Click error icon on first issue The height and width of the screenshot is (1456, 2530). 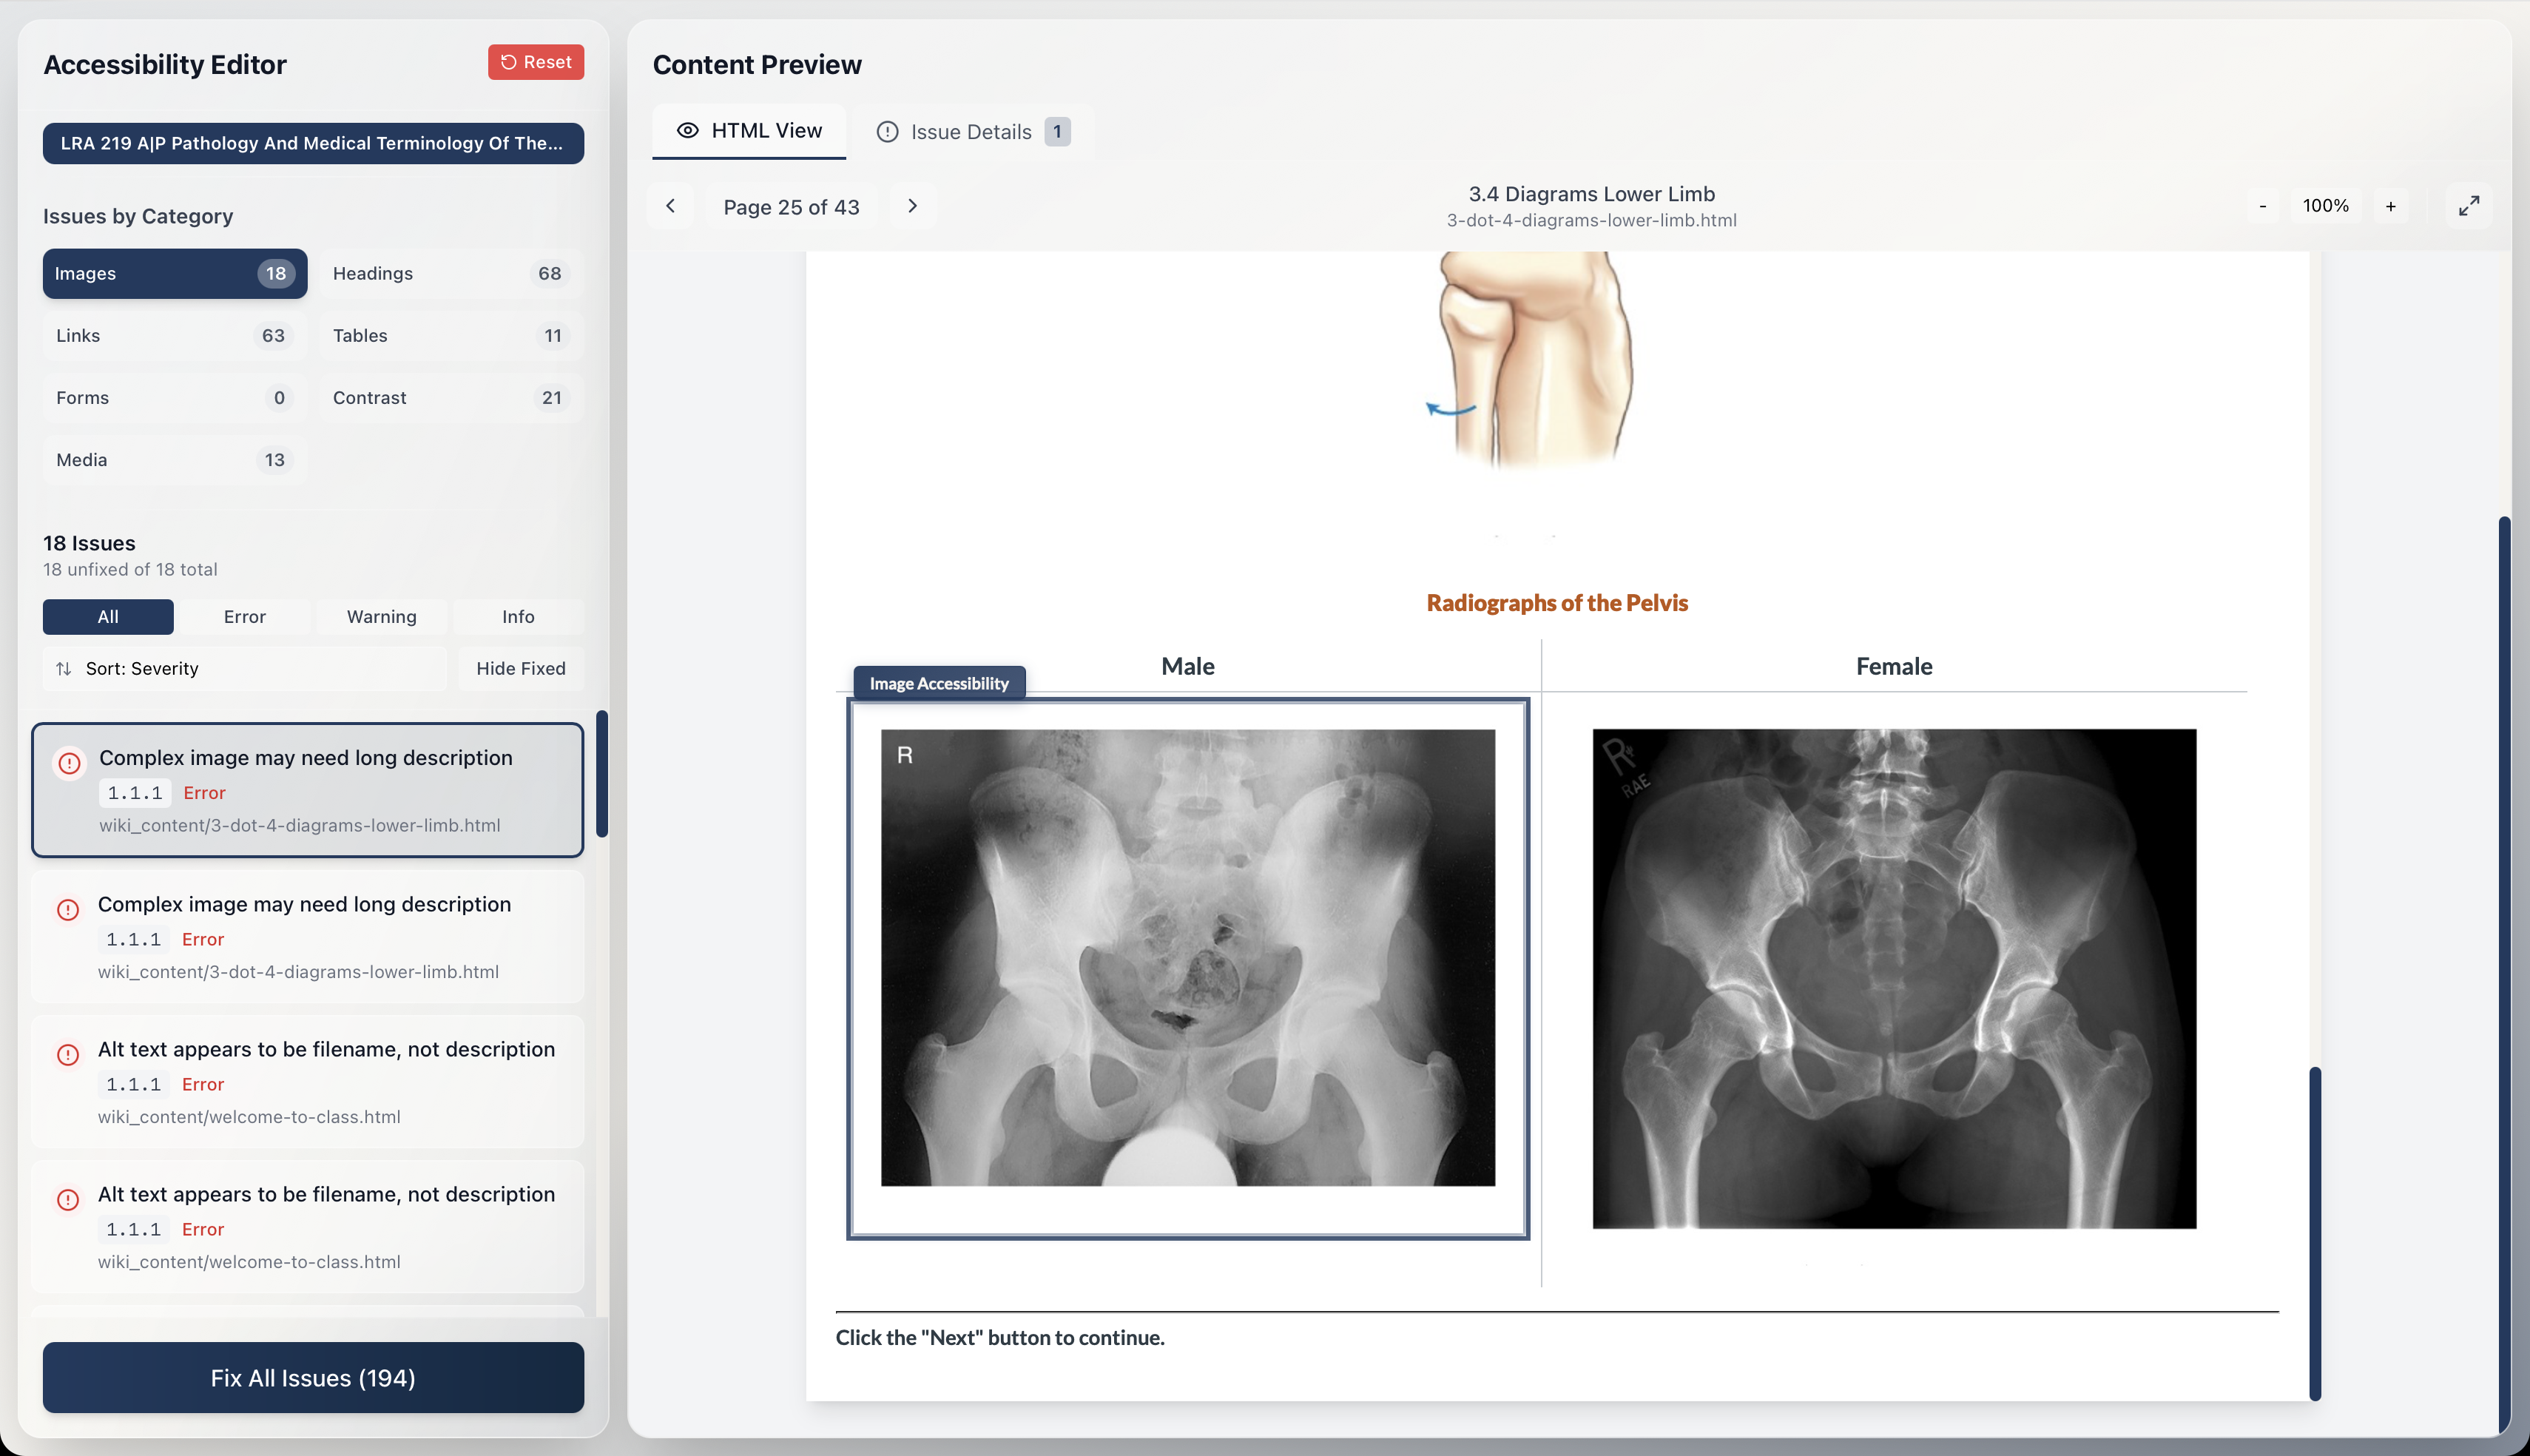(69, 763)
